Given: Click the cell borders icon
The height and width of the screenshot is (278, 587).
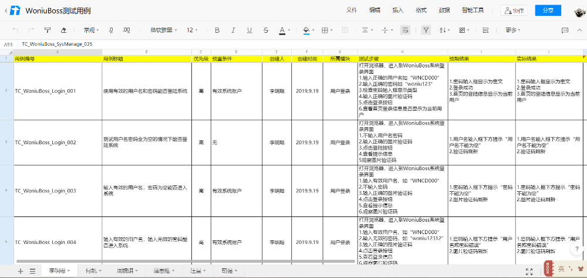Looking at the screenshot, I should [325, 30].
